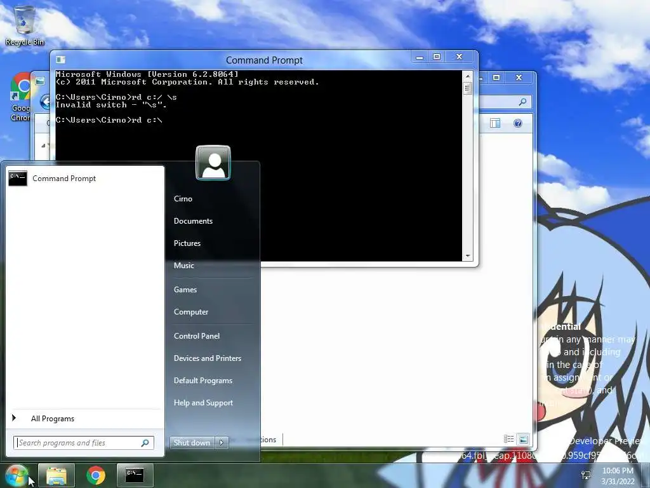Open the Cirno user folder

point(183,199)
